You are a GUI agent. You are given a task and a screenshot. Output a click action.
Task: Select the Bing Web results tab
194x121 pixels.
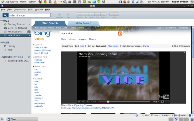(x=63, y=39)
